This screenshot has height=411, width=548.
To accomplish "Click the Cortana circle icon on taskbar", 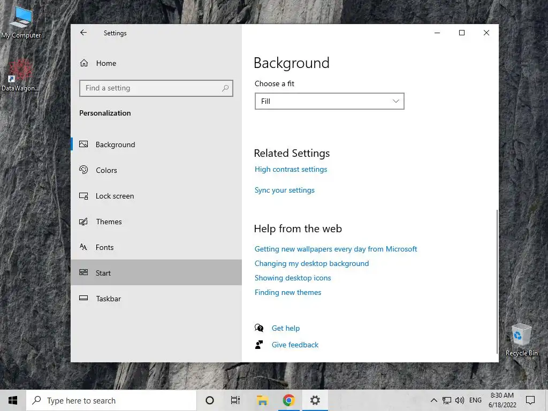I will click(210, 400).
